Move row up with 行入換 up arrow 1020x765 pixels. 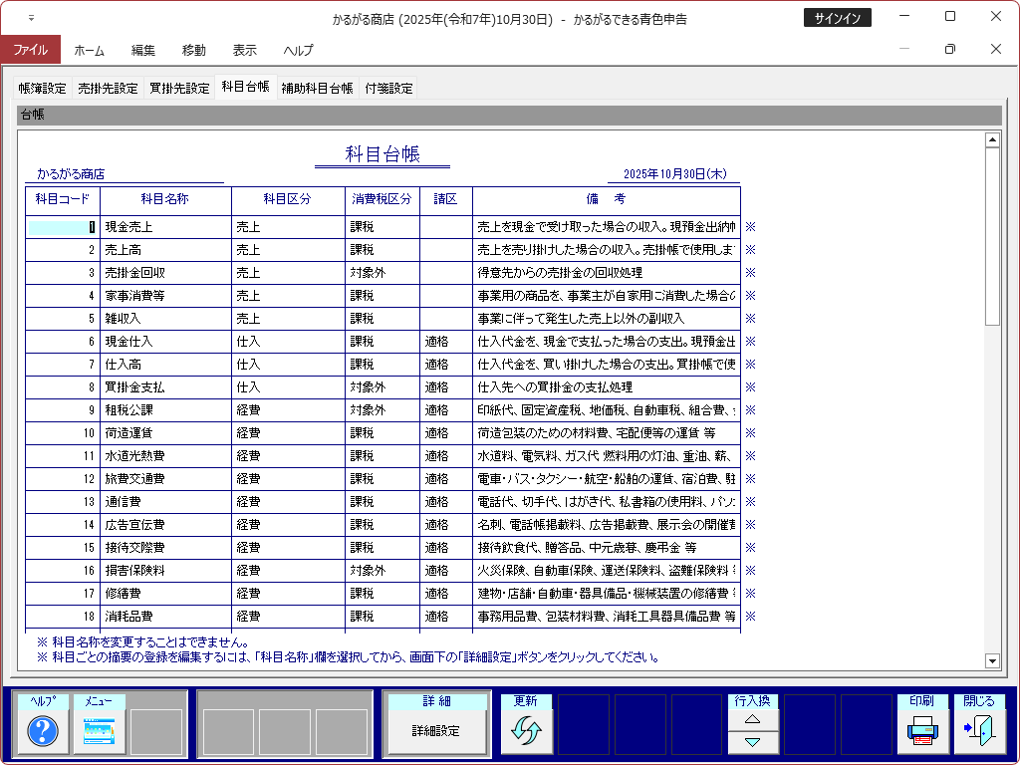click(753, 719)
